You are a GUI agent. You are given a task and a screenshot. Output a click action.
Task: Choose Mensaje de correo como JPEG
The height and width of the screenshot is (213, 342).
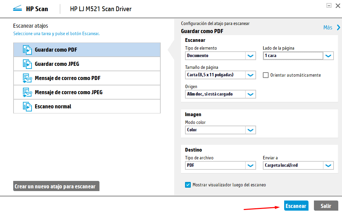click(87, 92)
